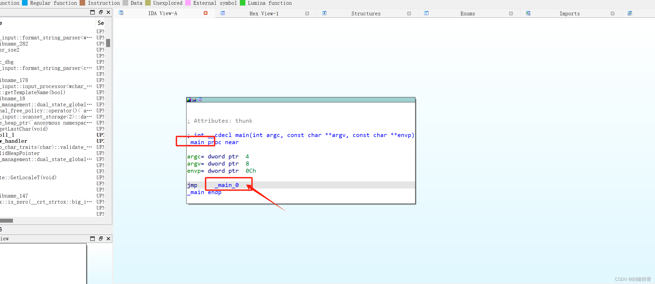
Task: Click the Structures tab icon
Action: (x=324, y=13)
